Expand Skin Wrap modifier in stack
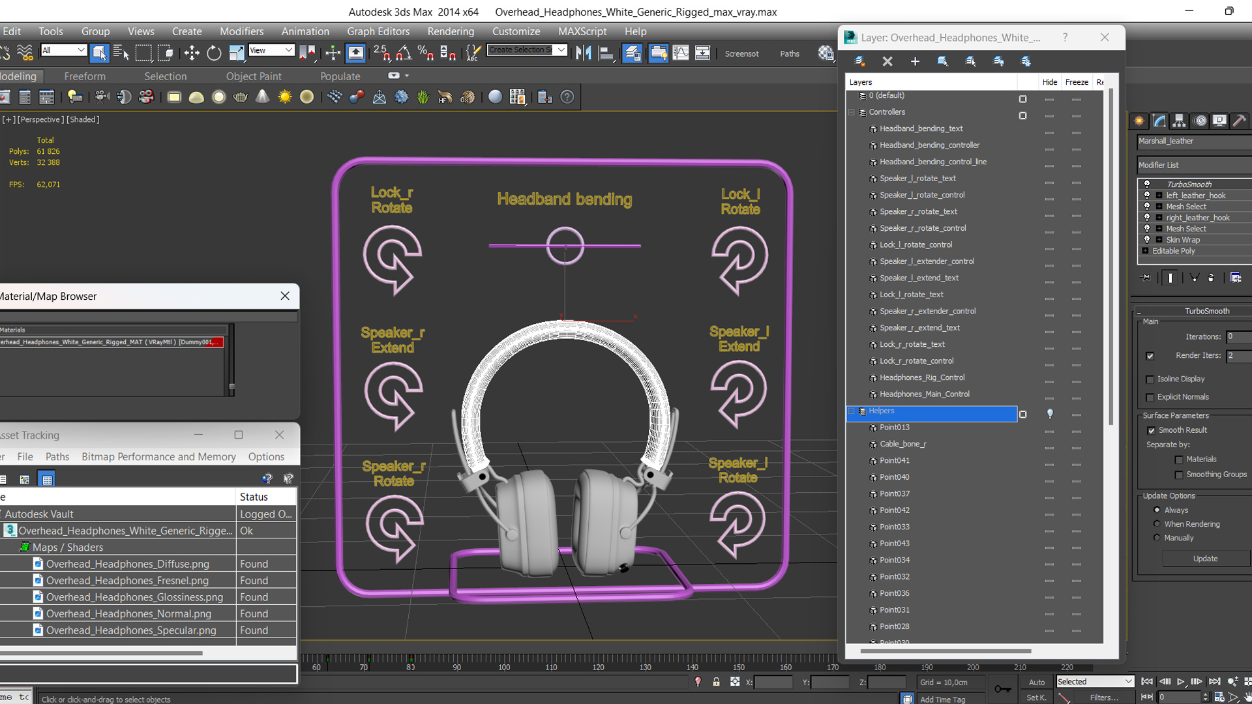The height and width of the screenshot is (704, 1252). pos(1159,240)
